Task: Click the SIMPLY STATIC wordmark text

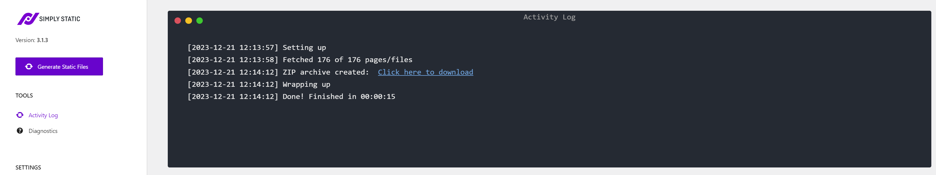Action: (x=60, y=19)
